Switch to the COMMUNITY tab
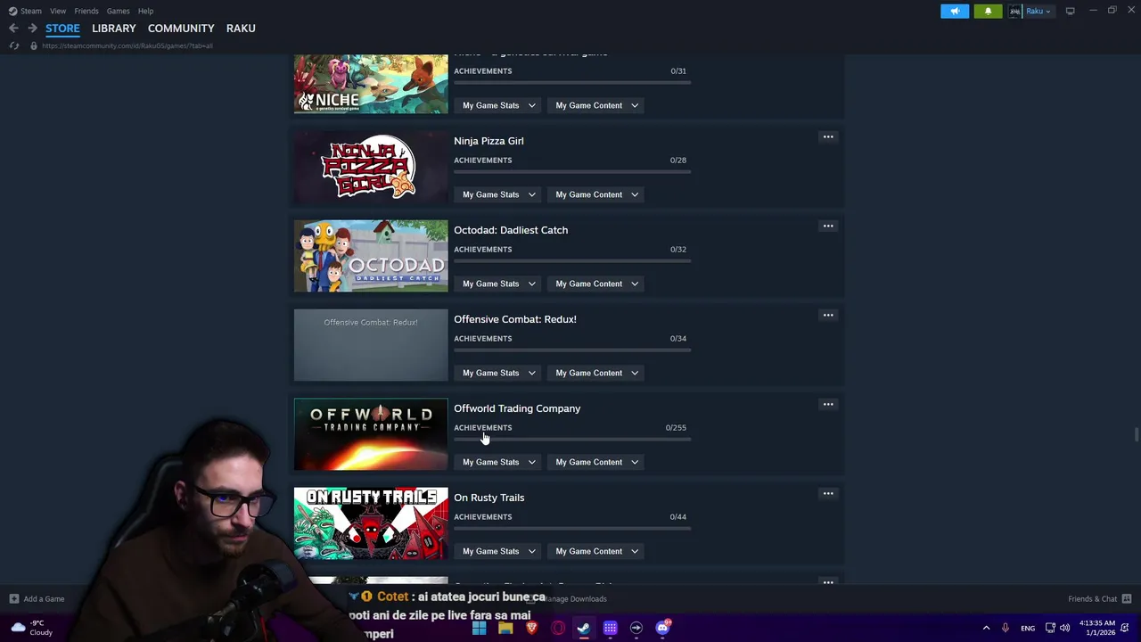 [x=181, y=29]
